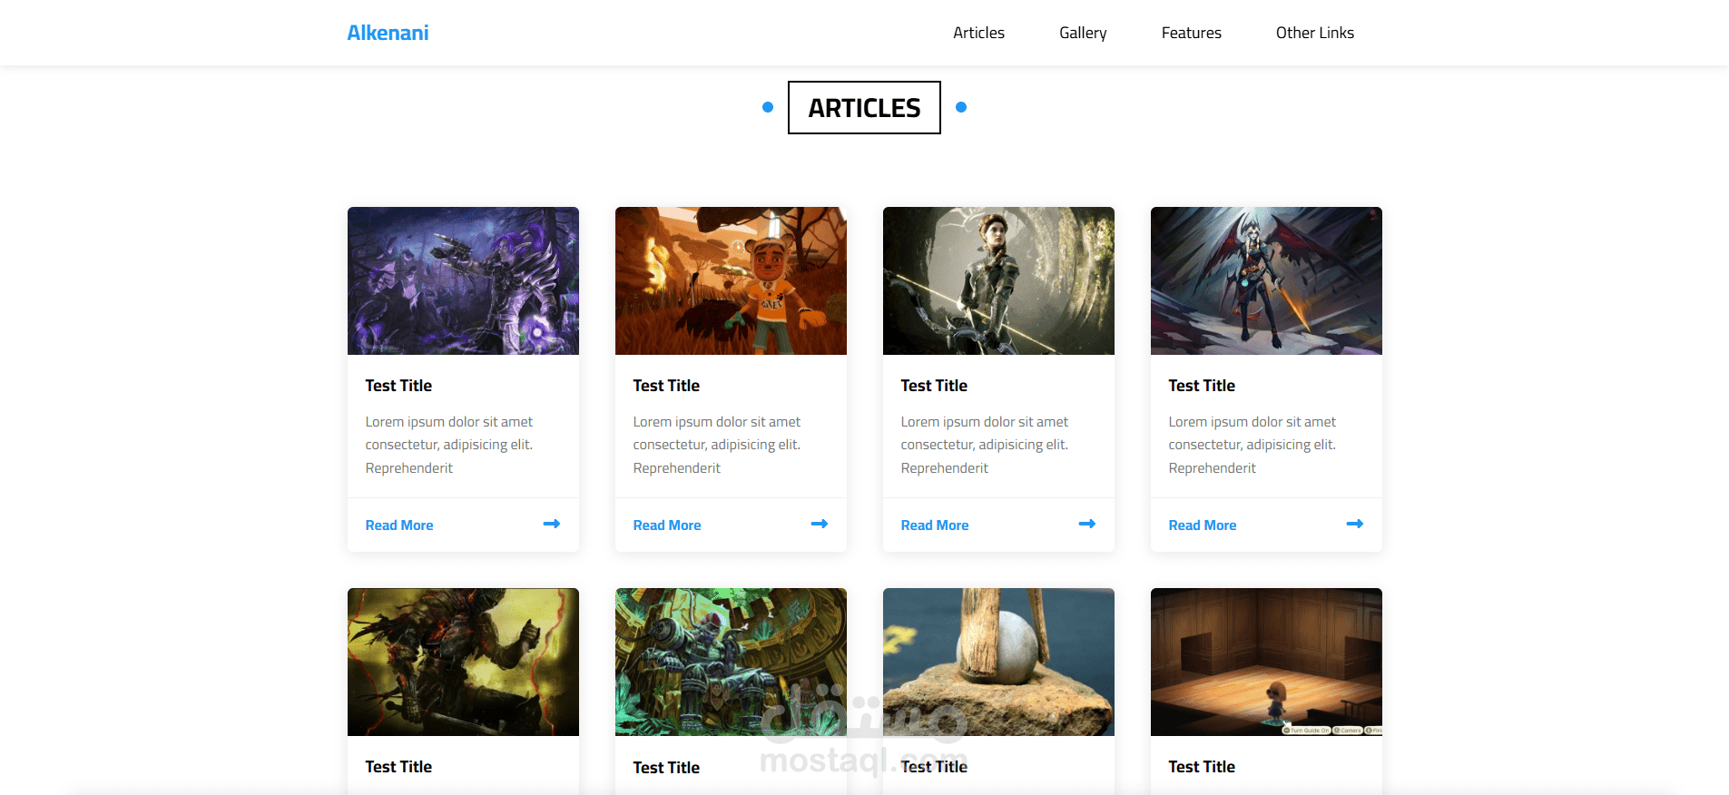1729x795 pixels.
Task: Click Read More on forest archer card
Action: [935, 525]
